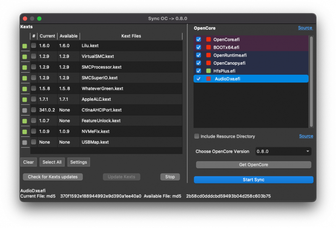Click the red status square beside AudioDxe.efi
This screenshot has height=228, width=336.
pos(208,79)
